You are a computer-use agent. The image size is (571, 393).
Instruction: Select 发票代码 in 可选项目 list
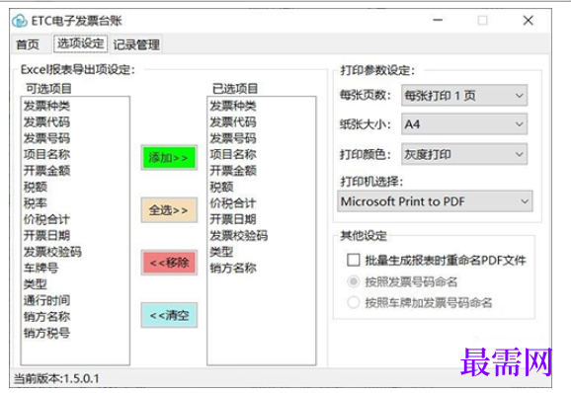46,121
